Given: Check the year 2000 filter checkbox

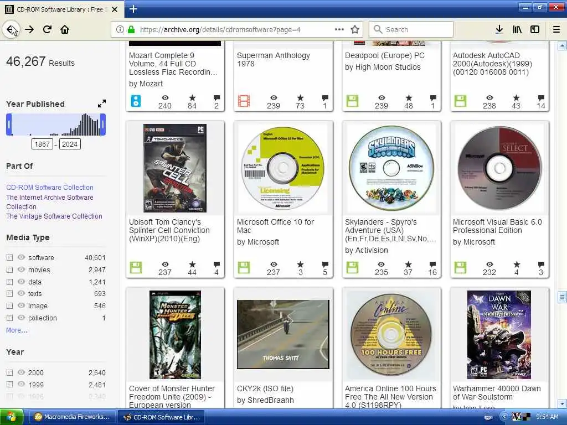Looking at the screenshot, I should click(x=10, y=372).
